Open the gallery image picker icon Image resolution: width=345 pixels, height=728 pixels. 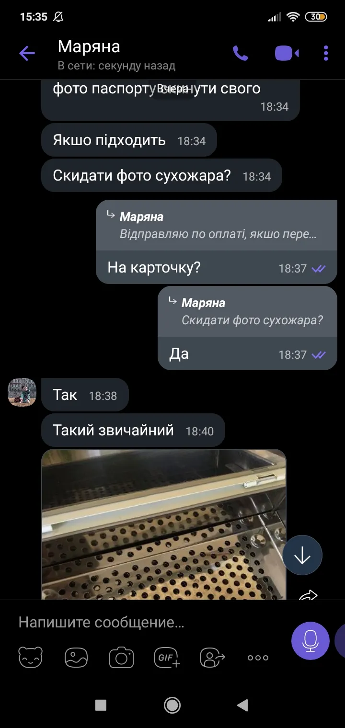click(x=76, y=657)
